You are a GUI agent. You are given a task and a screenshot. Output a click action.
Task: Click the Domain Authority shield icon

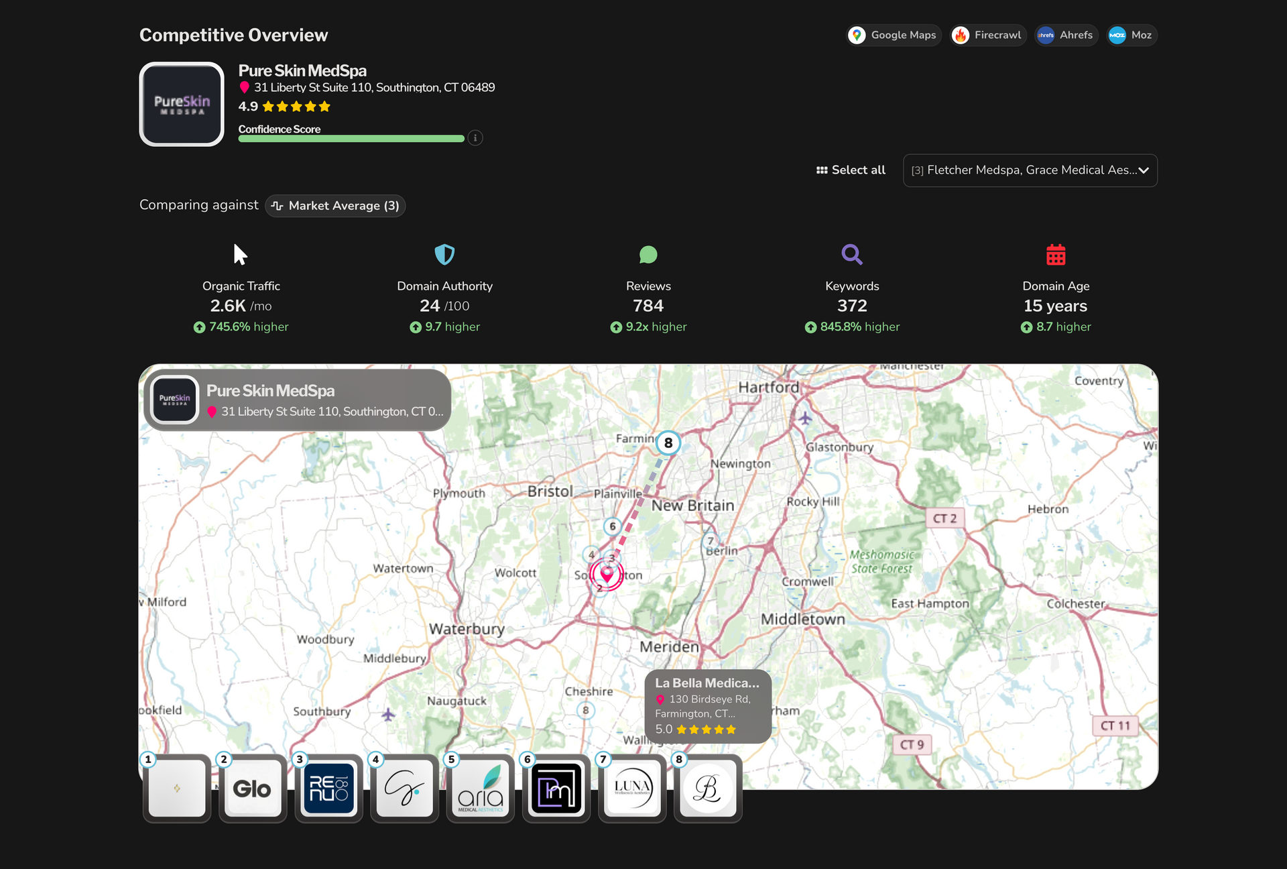[x=444, y=255]
